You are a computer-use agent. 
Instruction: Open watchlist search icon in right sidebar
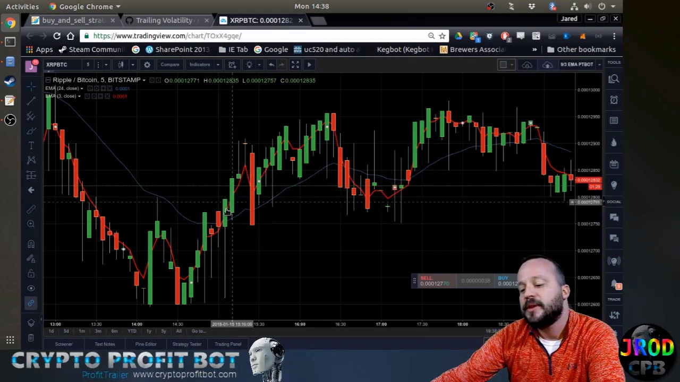614,79
